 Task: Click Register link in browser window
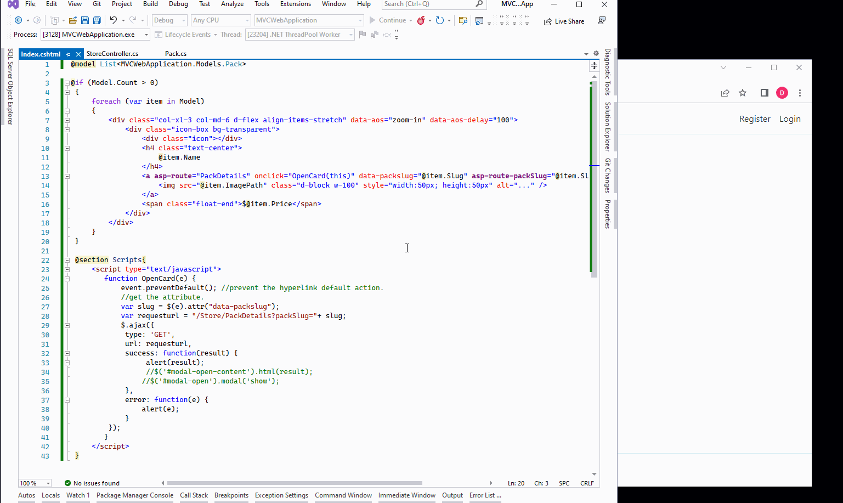click(755, 119)
